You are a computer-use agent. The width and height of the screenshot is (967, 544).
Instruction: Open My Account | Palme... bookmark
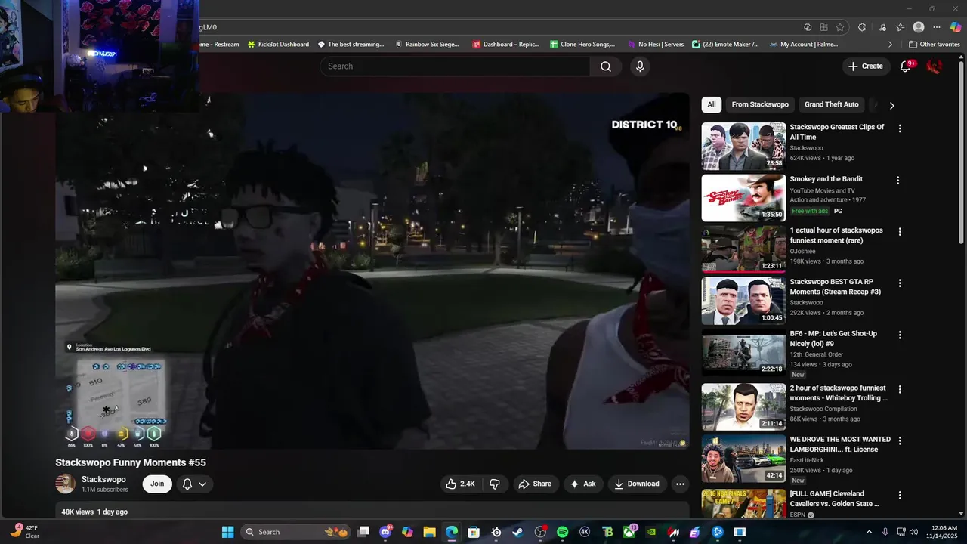point(804,45)
